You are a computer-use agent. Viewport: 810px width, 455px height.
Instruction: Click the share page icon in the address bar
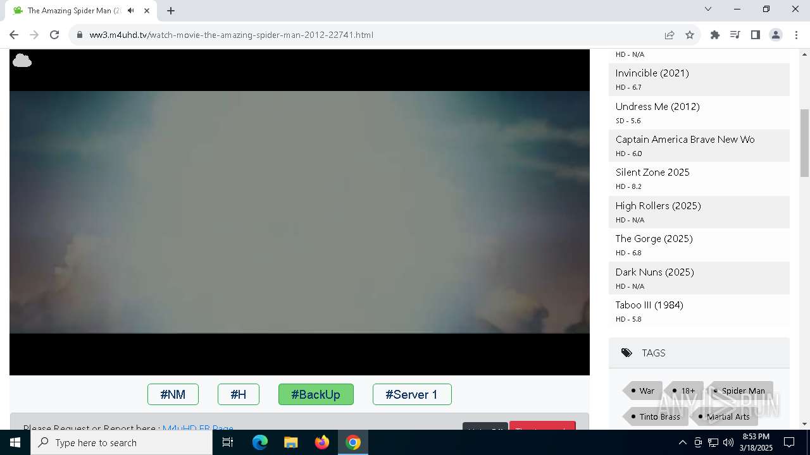pyautogui.click(x=669, y=35)
